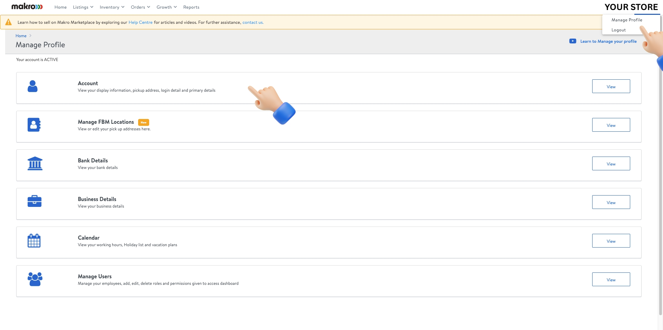The width and height of the screenshot is (663, 330).
Task: Click the contact us link
Action: [x=252, y=22]
